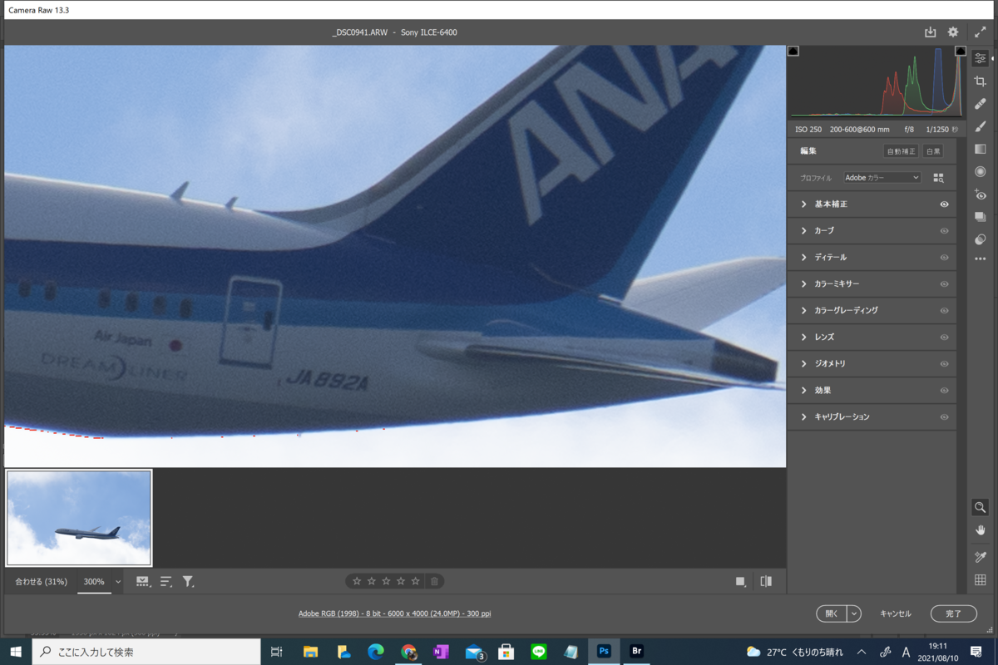998x665 pixels.
Task: Open the Presets overlapping circles icon
Action: [x=981, y=239]
